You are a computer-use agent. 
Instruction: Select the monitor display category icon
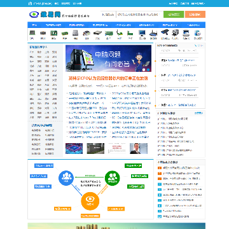pyautogui.click(x=142, y=33)
